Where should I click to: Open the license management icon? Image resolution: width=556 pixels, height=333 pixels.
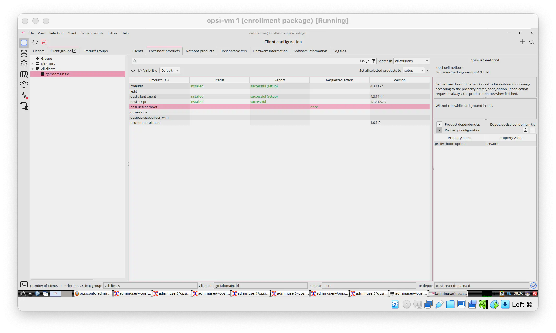[24, 75]
